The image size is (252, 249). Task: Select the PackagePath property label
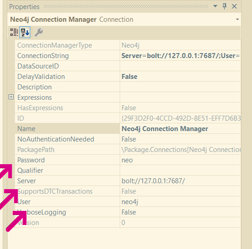click(x=36, y=150)
